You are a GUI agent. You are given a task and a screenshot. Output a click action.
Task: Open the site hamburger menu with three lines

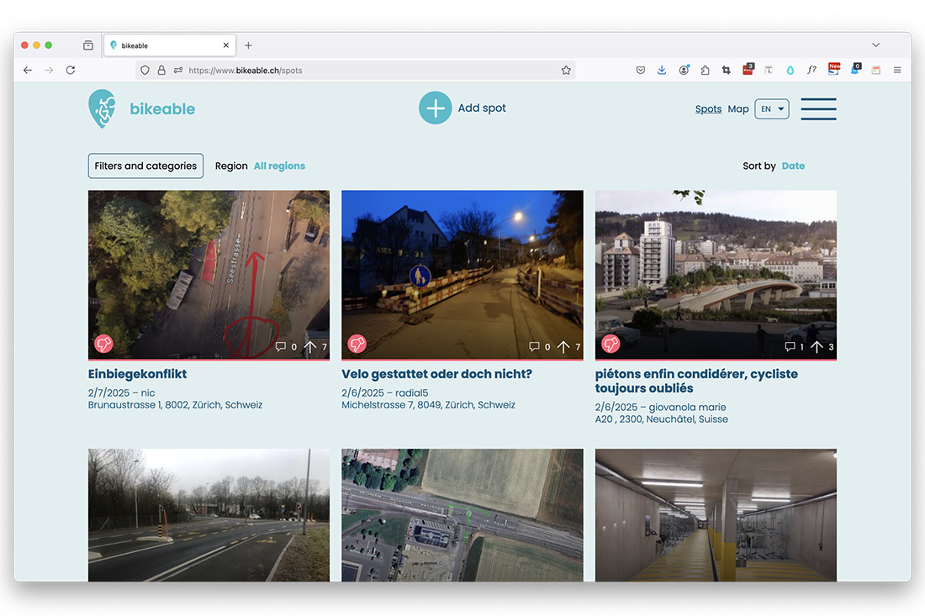[818, 109]
